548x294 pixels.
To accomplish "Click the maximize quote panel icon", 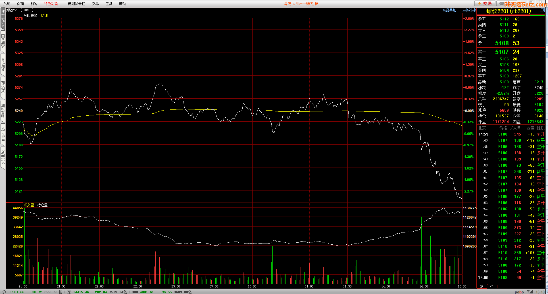I will [542, 10].
